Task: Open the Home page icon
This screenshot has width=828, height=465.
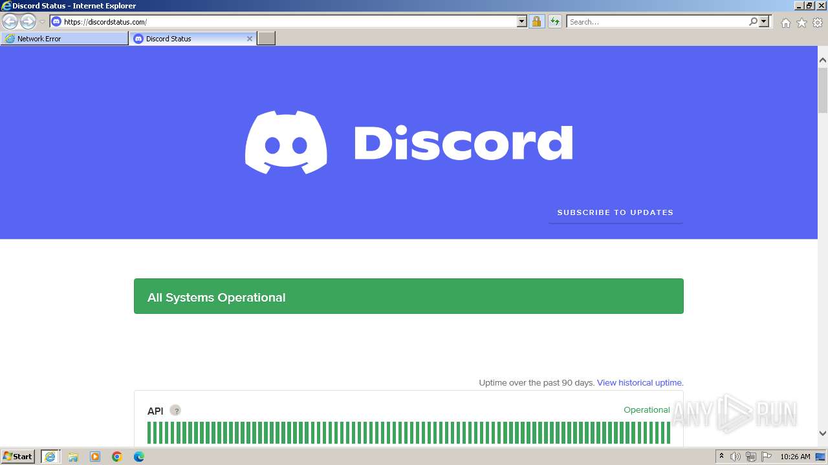Action: (785, 23)
